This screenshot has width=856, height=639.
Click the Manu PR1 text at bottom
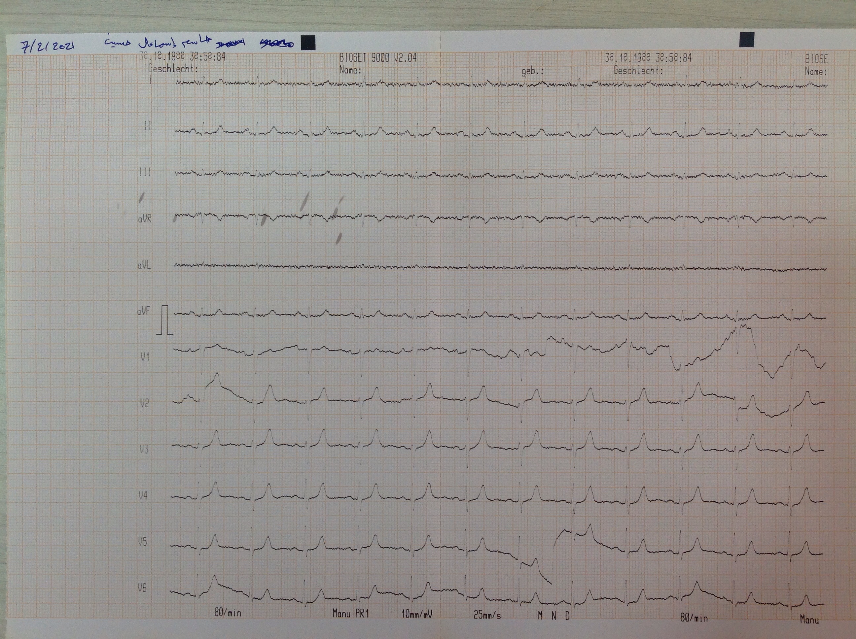tap(351, 614)
